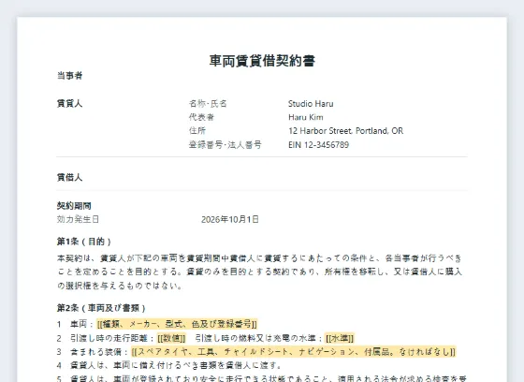Click the 名称・氏名 field label

click(x=208, y=103)
